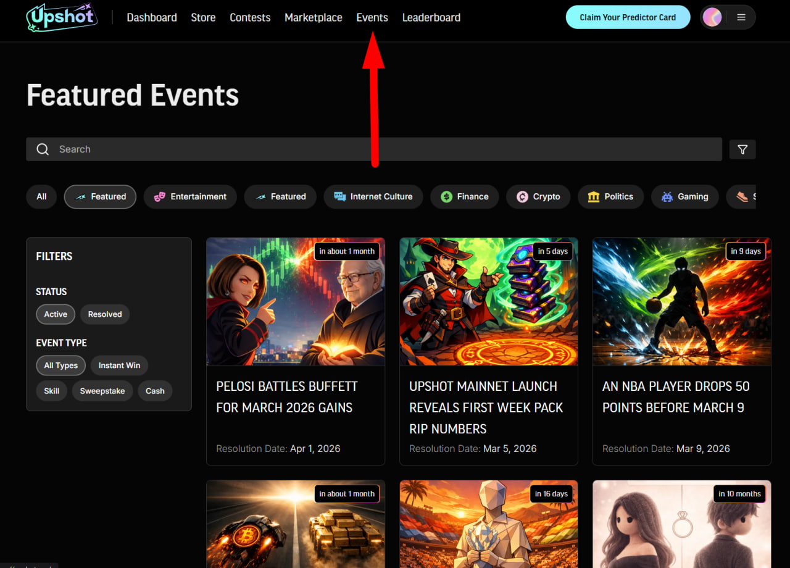
Task: Filter by Finance category
Action: pos(465,197)
